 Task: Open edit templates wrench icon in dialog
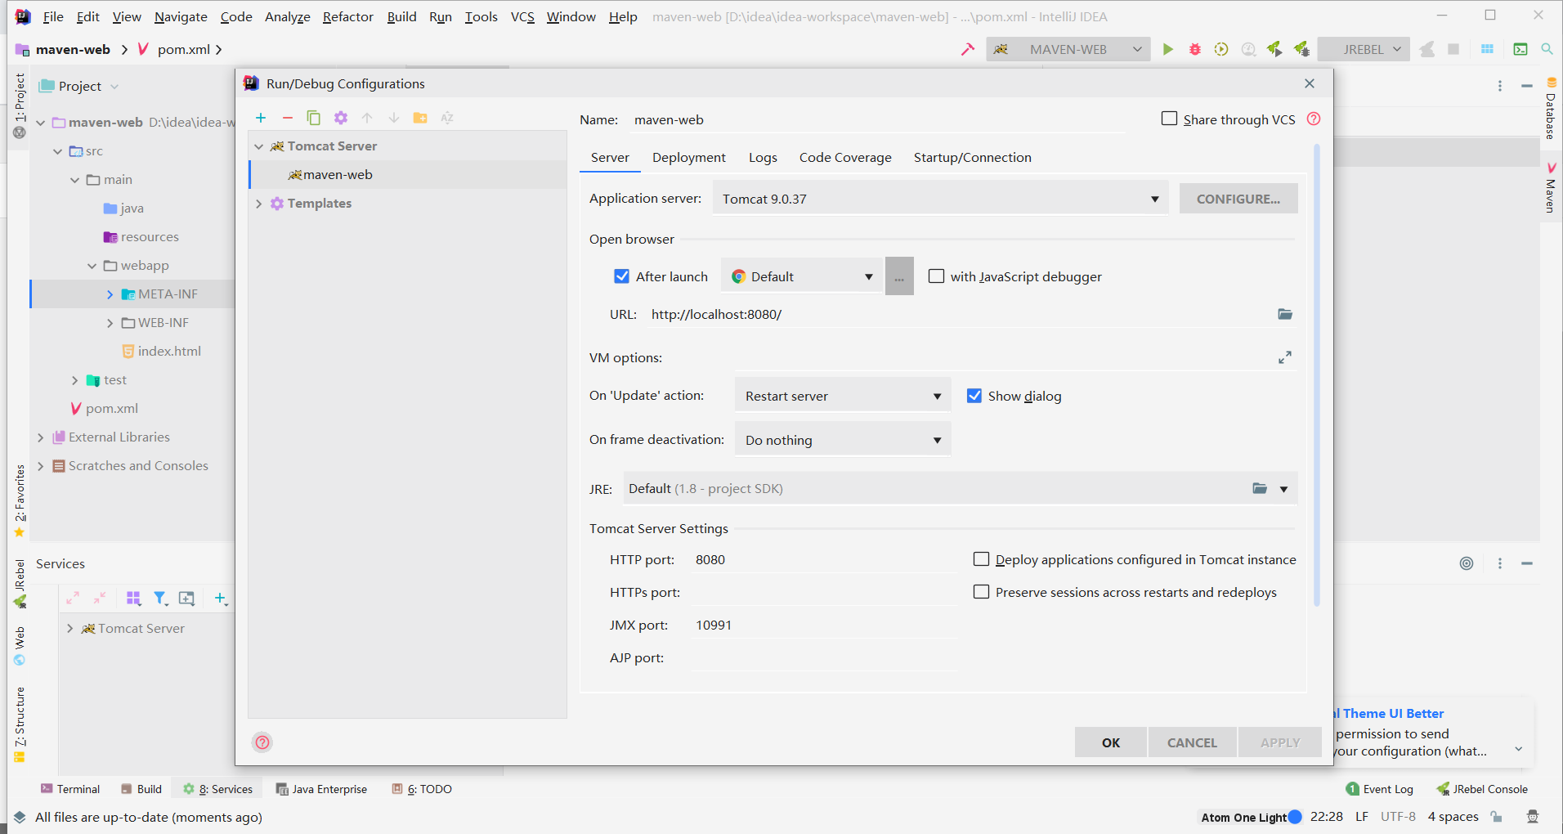tap(341, 118)
